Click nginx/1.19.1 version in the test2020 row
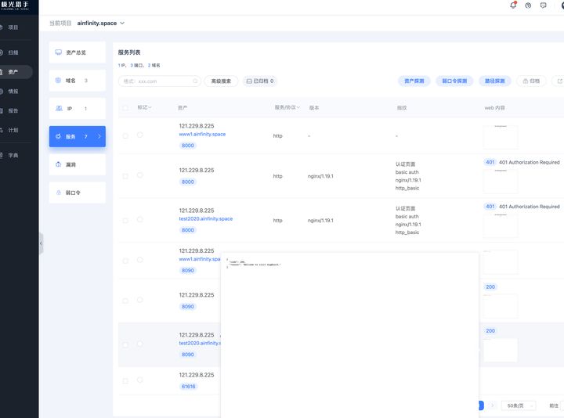Viewport: 564px width, 418px height. pos(320,220)
